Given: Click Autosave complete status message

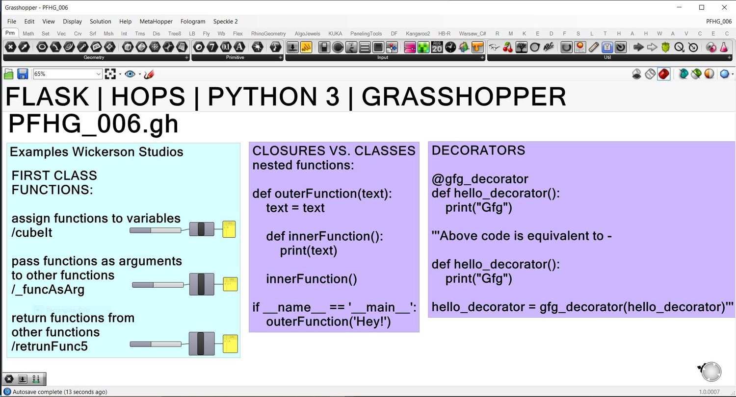Looking at the screenshot, I should point(60,392).
